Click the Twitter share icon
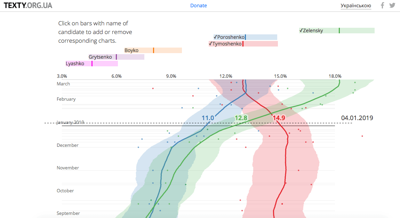400x218 pixels. click(392, 6)
